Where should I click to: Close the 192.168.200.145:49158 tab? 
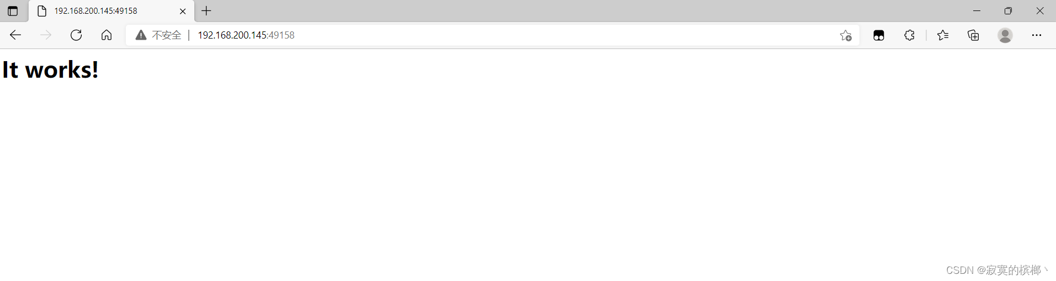[x=183, y=11]
